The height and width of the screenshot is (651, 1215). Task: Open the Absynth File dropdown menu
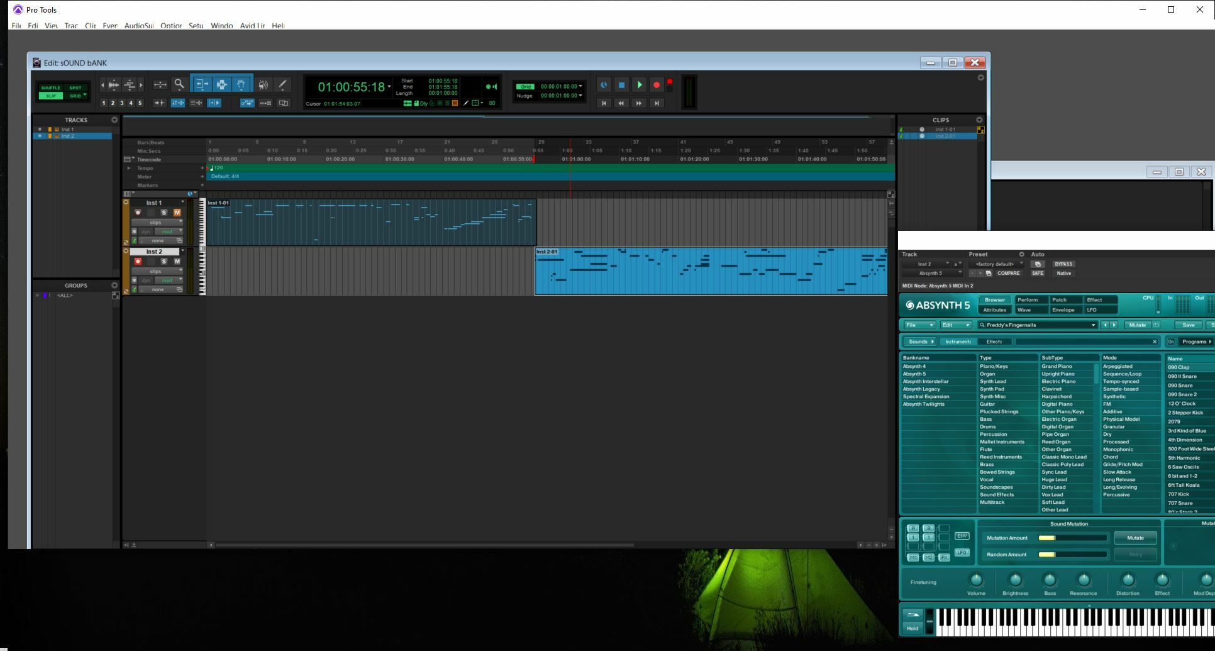[x=919, y=325]
